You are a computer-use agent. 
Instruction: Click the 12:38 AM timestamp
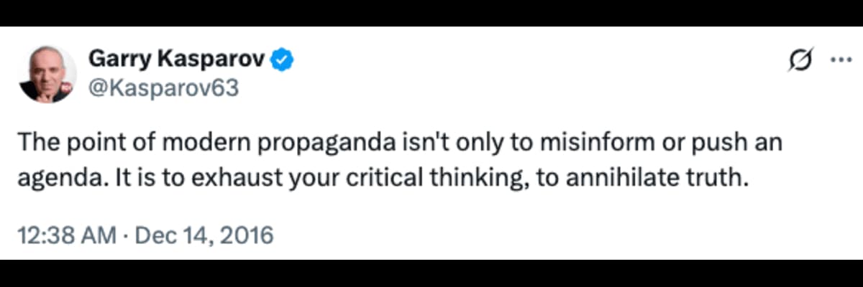(x=66, y=235)
